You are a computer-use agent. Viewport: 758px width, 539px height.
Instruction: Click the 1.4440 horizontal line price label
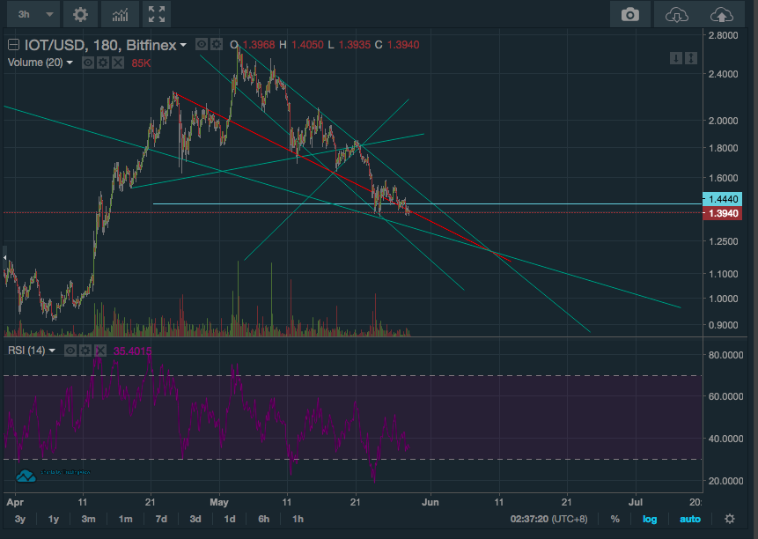point(722,199)
